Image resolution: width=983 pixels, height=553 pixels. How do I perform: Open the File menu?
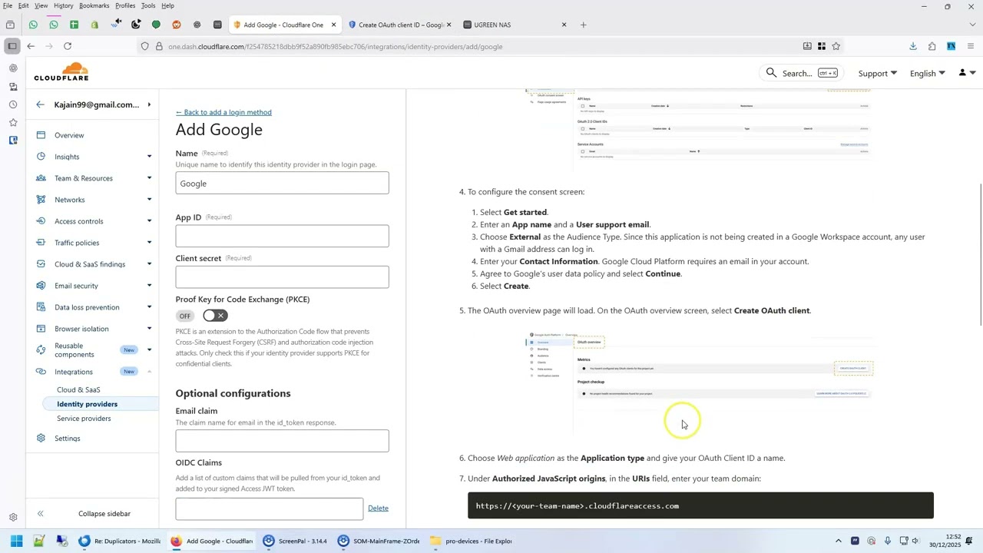(x=7, y=5)
